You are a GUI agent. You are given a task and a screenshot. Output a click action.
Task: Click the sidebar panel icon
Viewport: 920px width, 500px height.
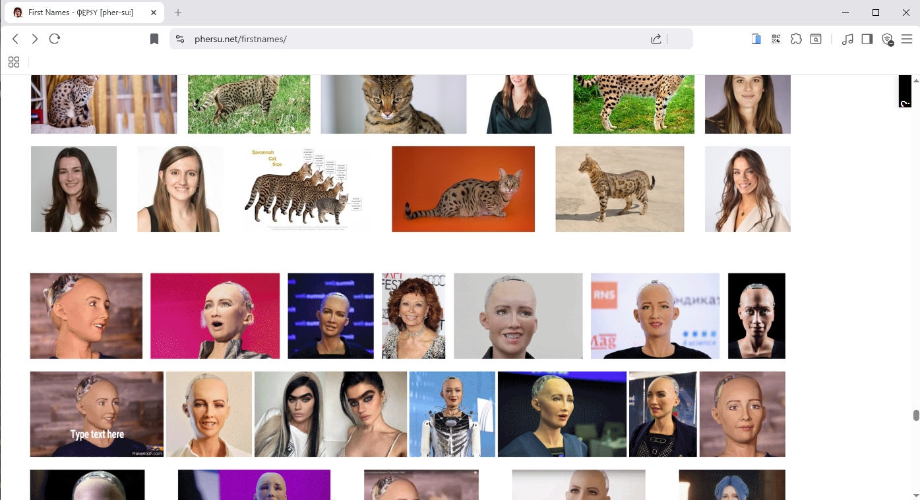tap(867, 39)
